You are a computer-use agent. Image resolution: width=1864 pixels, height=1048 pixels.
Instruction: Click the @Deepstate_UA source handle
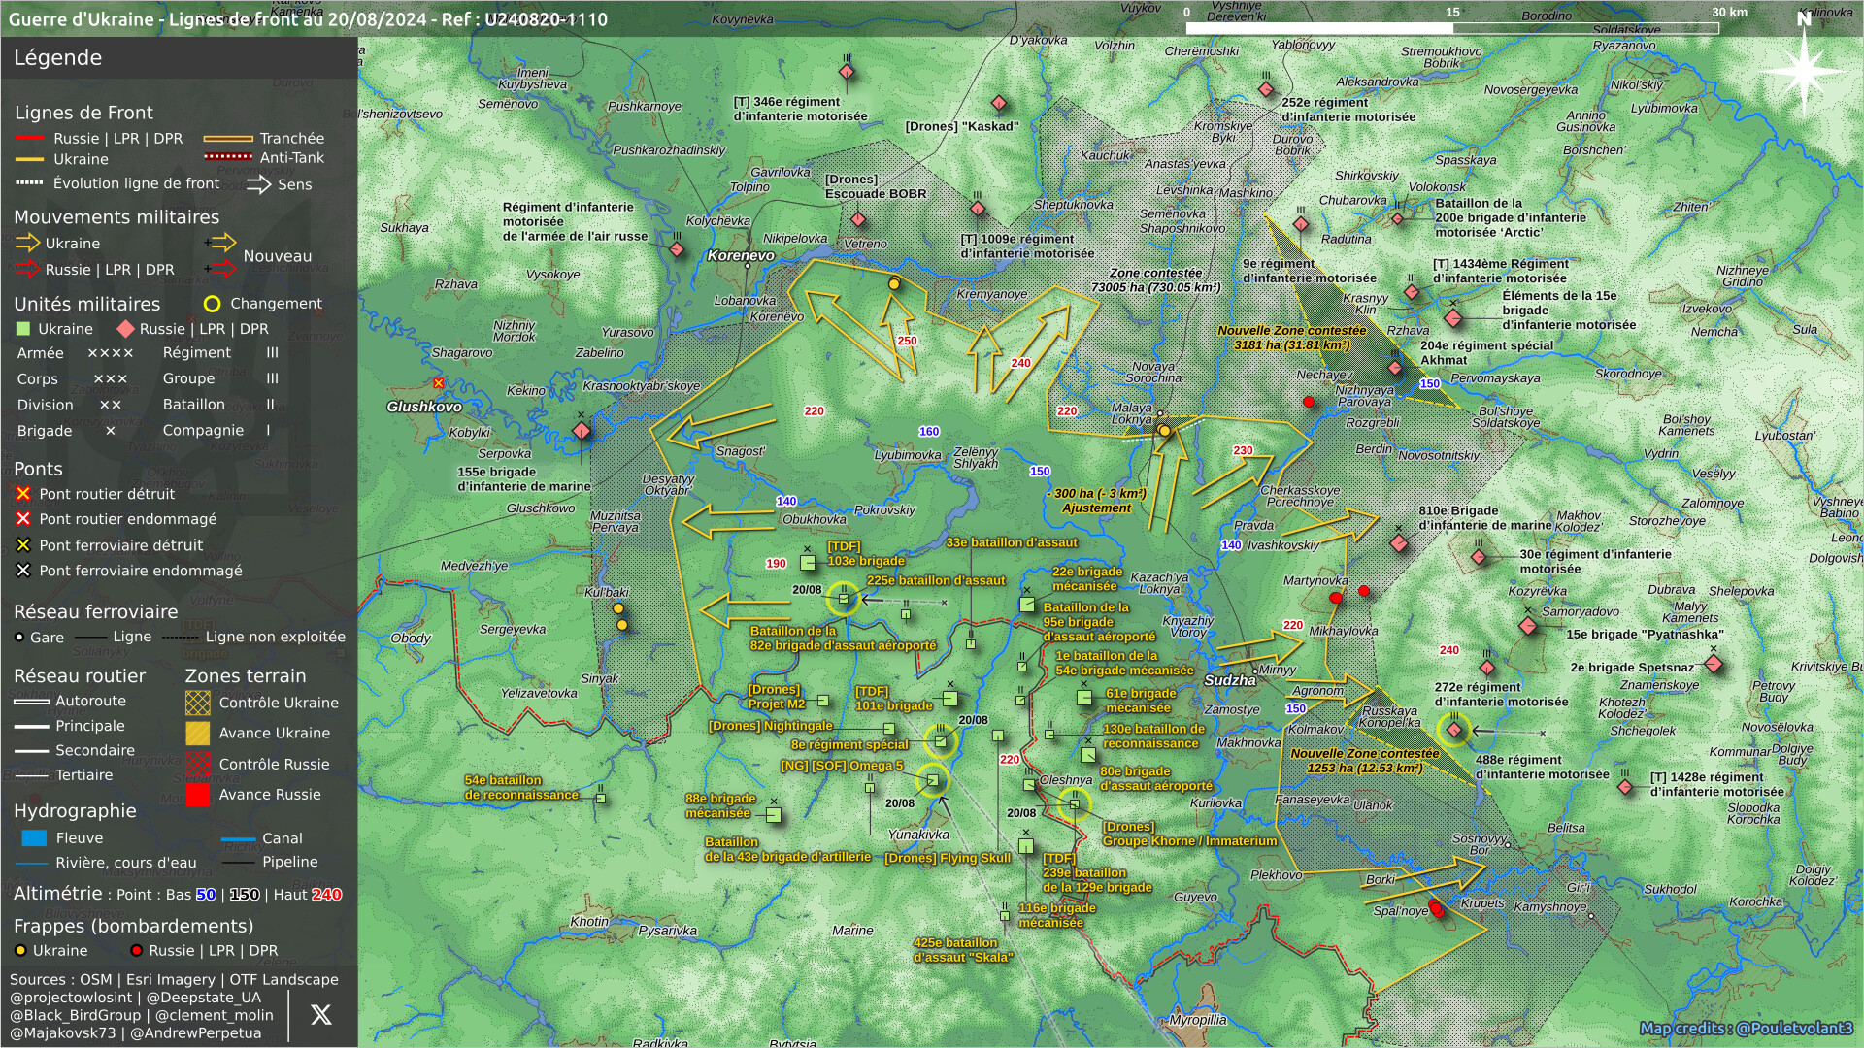point(203,998)
